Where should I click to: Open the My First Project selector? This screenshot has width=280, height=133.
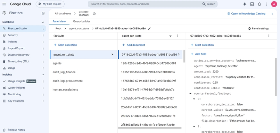tap(50, 4)
